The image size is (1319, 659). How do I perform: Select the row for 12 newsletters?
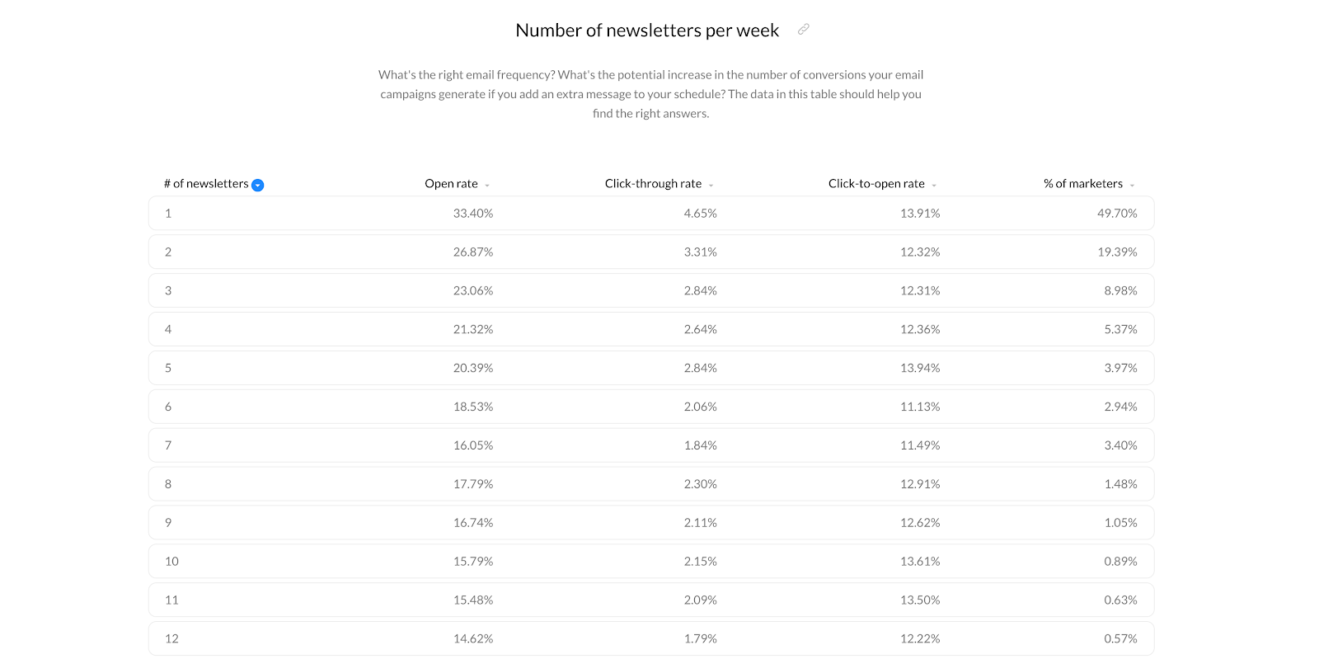click(x=651, y=638)
